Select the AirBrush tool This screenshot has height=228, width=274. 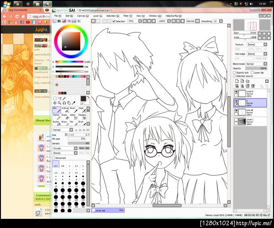(65, 110)
